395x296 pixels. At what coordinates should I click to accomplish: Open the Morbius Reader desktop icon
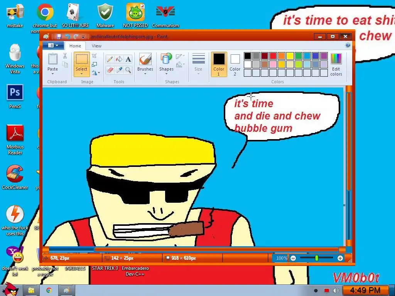tap(15, 140)
